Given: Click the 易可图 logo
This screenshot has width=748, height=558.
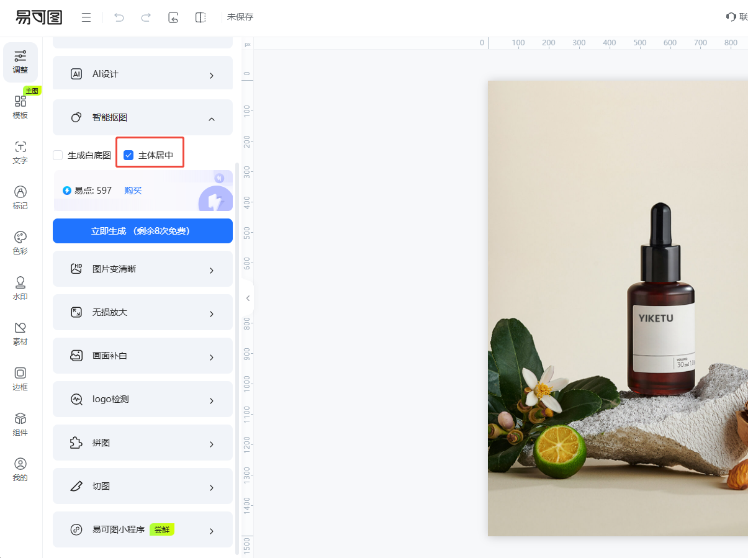Looking at the screenshot, I should 39,17.
